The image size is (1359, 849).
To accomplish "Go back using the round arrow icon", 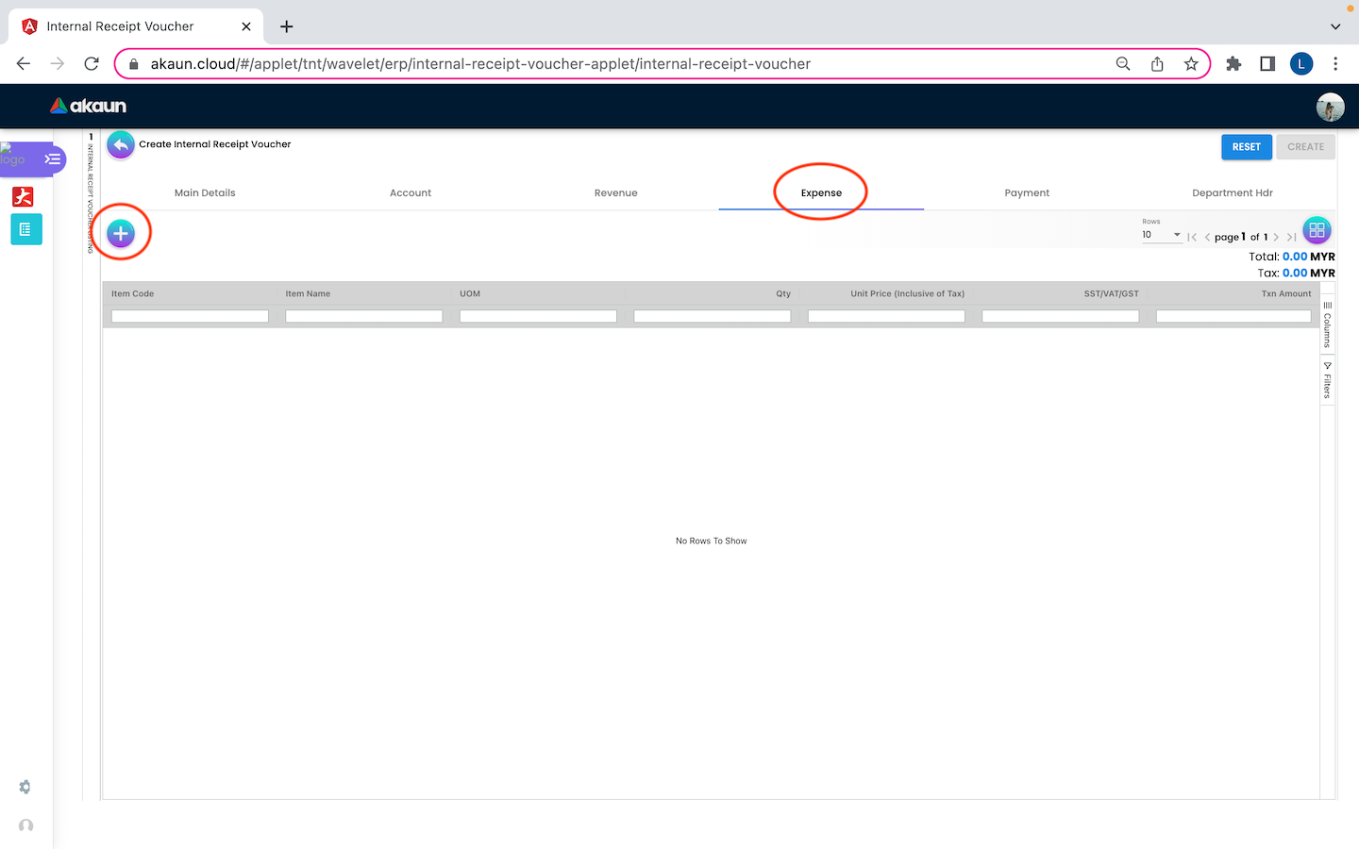I will point(121,144).
